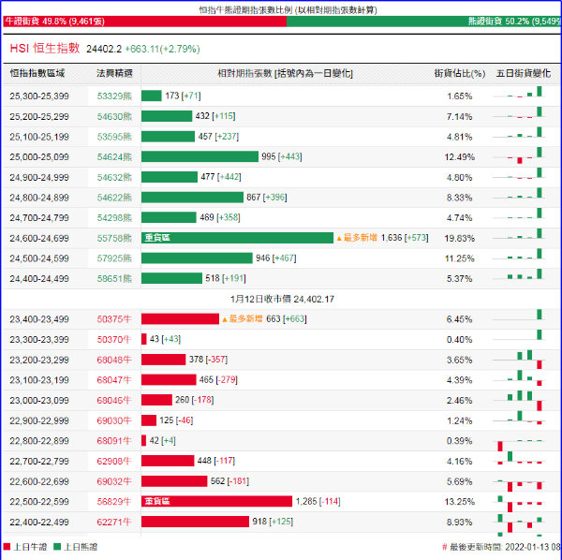Viewport: 562px width, 560px height.
Task: Click index range cell 23,000-23,099
Action: tap(39, 400)
